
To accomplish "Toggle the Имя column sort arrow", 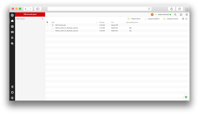I will pos(97,22).
